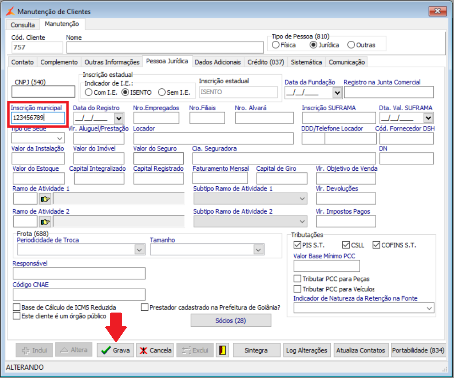Screen dimensions: 454x378
Task: Expand Subtipo Ramo de Atividade 1 dropdown
Action: click(302, 199)
